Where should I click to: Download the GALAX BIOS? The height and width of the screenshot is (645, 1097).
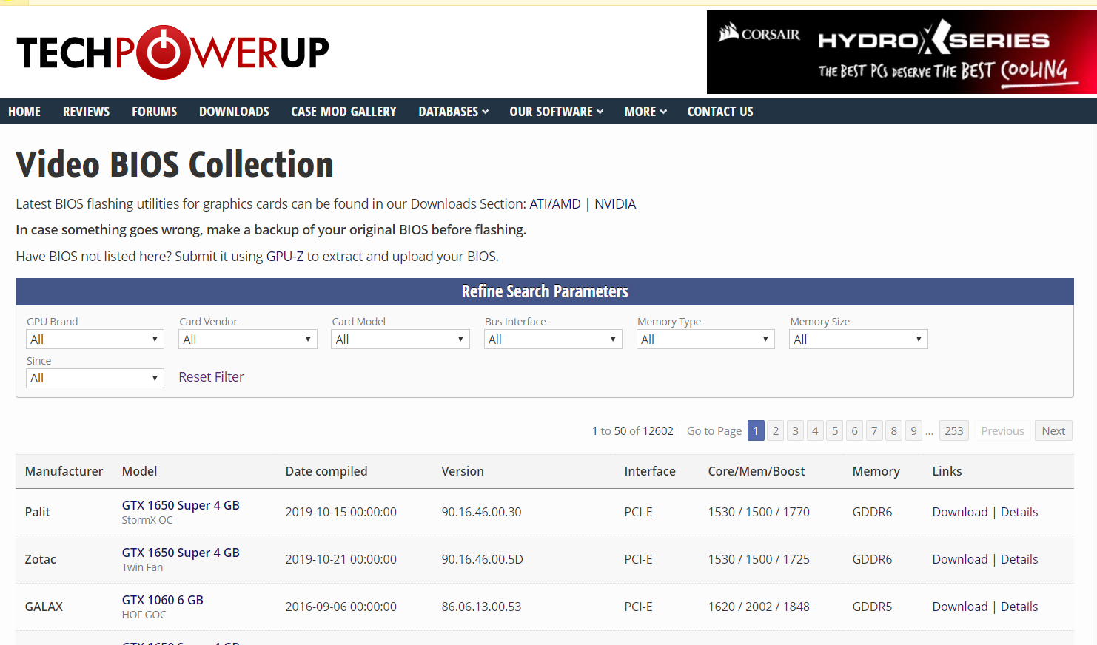point(960,607)
